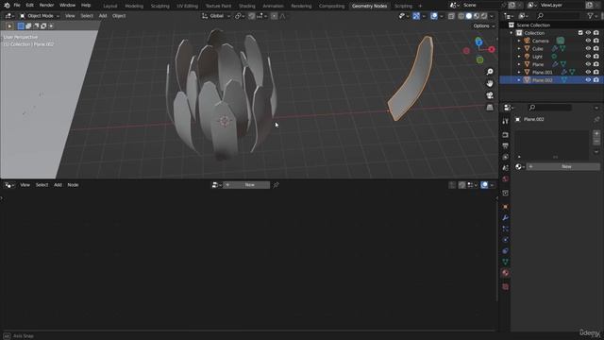Open viewport Add menu
The image size is (604, 340).
[103, 16]
